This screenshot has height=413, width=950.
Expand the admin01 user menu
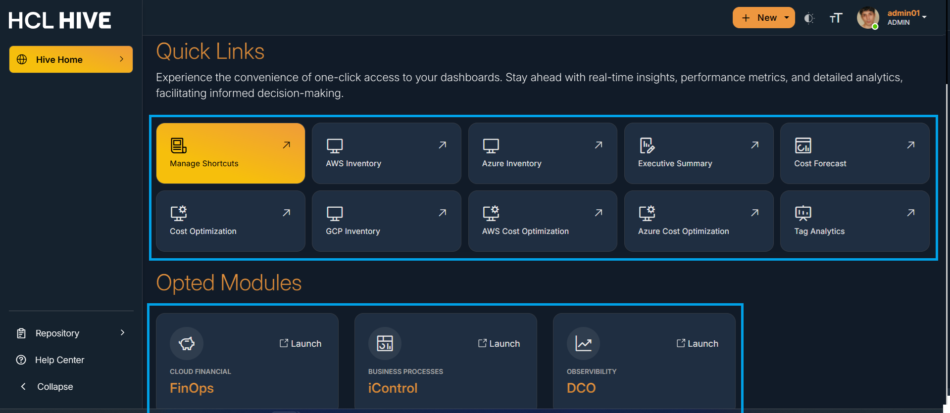click(906, 17)
